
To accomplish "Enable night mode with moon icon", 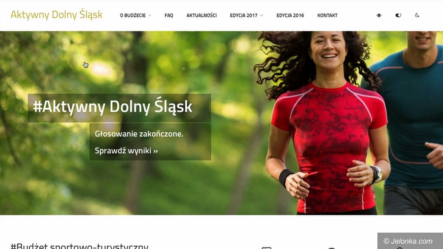I will tap(417, 15).
